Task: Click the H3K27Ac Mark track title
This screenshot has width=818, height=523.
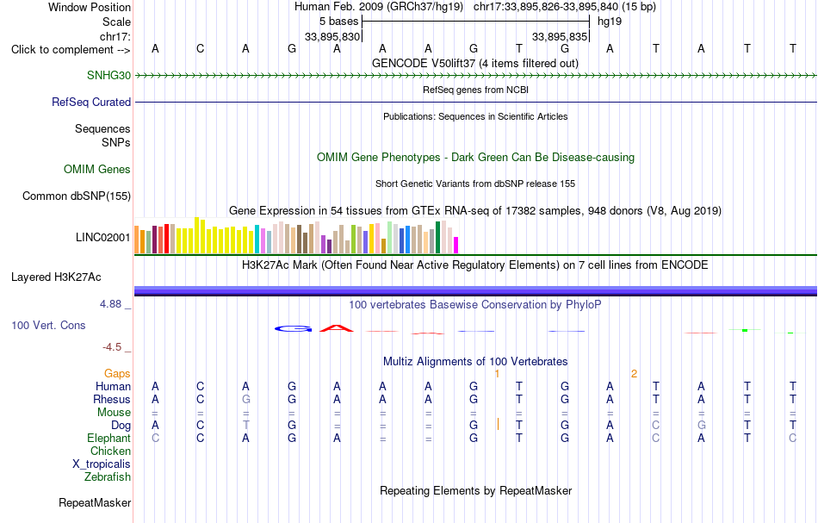Action: coord(475,265)
